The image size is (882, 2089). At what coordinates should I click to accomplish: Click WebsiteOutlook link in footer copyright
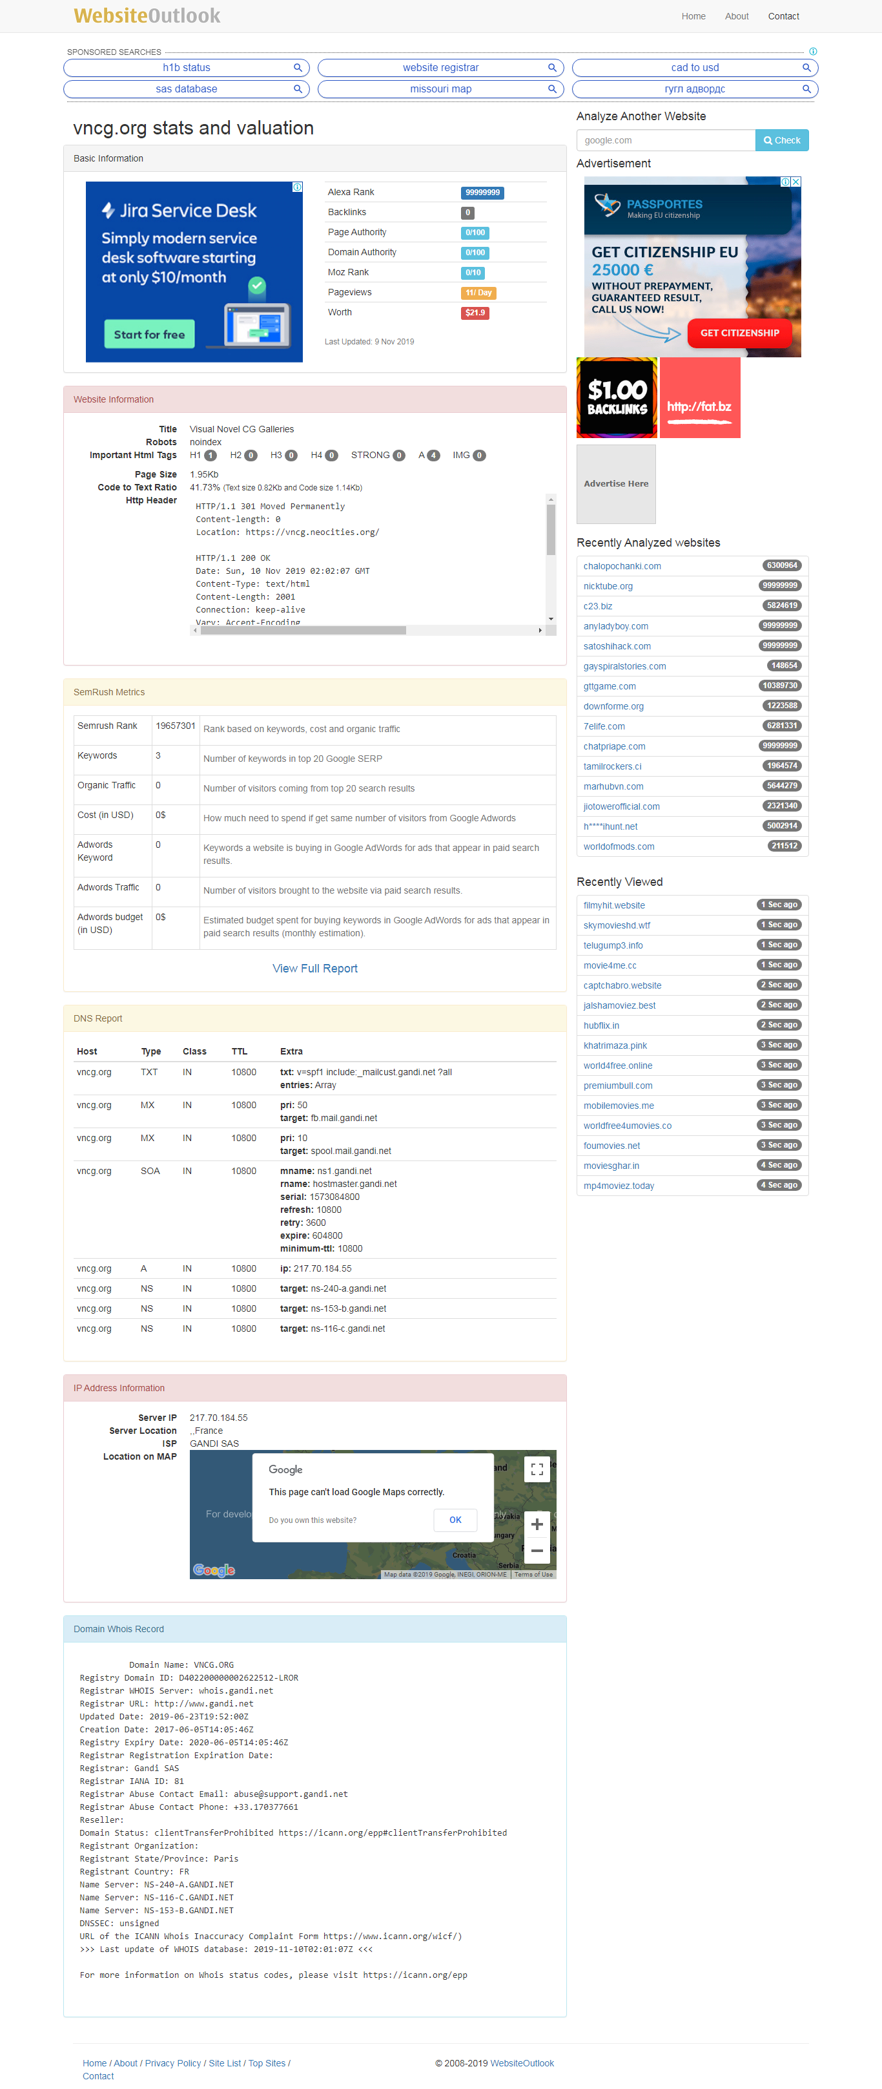(x=522, y=2063)
